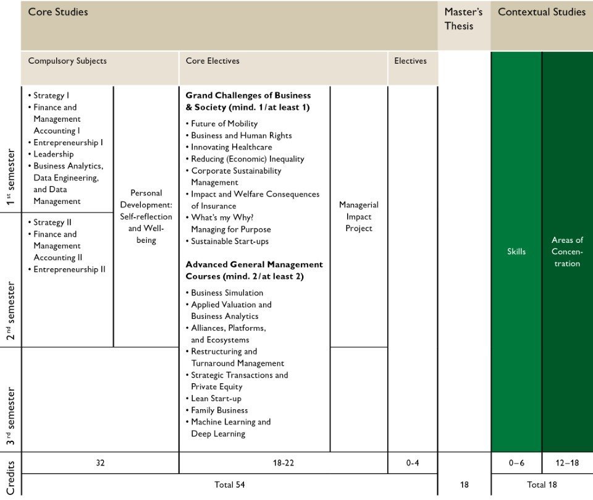This screenshot has height=500, width=593.
Task: Open the Innovating Healthcare course entry
Action: (231, 147)
